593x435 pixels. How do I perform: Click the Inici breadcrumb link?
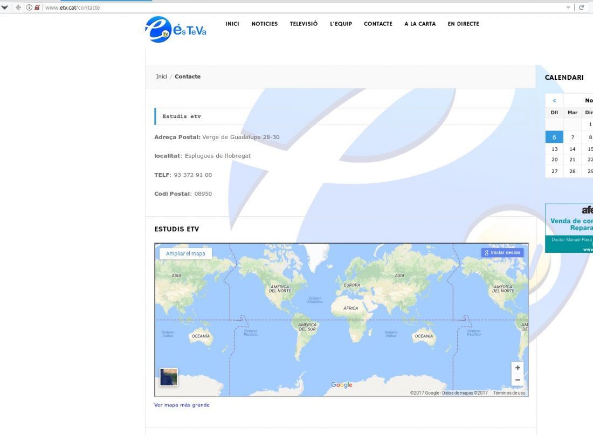(x=162, y=77)
